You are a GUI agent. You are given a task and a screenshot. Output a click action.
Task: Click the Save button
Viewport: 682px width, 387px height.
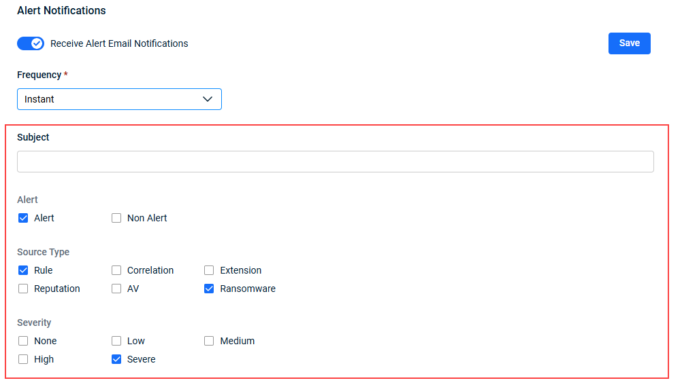click(x=629, y=43)
